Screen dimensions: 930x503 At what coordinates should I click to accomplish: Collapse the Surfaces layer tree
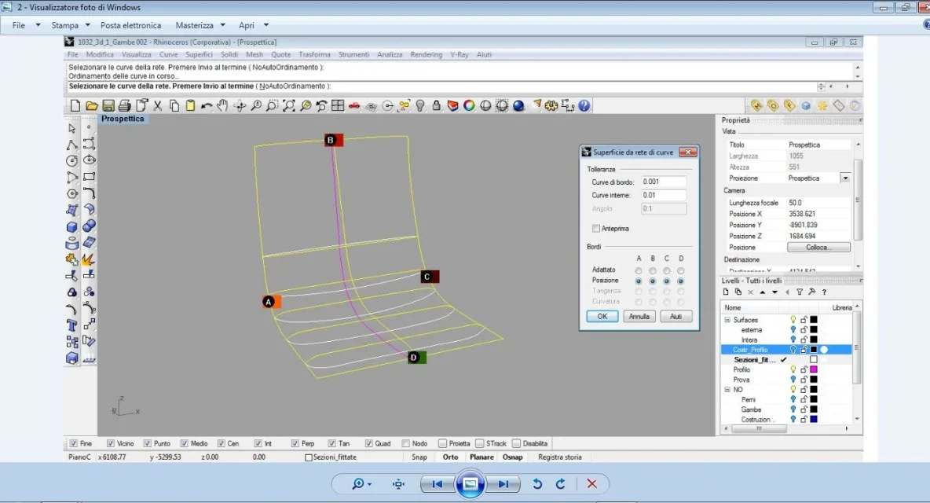point(727,320)
